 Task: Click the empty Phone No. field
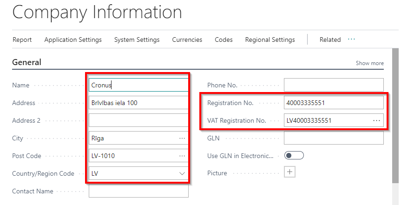[x=334, y=85]
